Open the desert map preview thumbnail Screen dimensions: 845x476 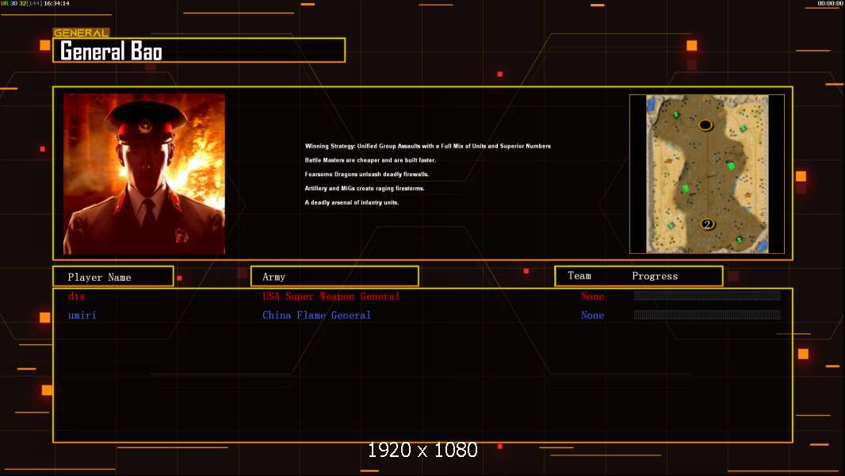point(706,174)
